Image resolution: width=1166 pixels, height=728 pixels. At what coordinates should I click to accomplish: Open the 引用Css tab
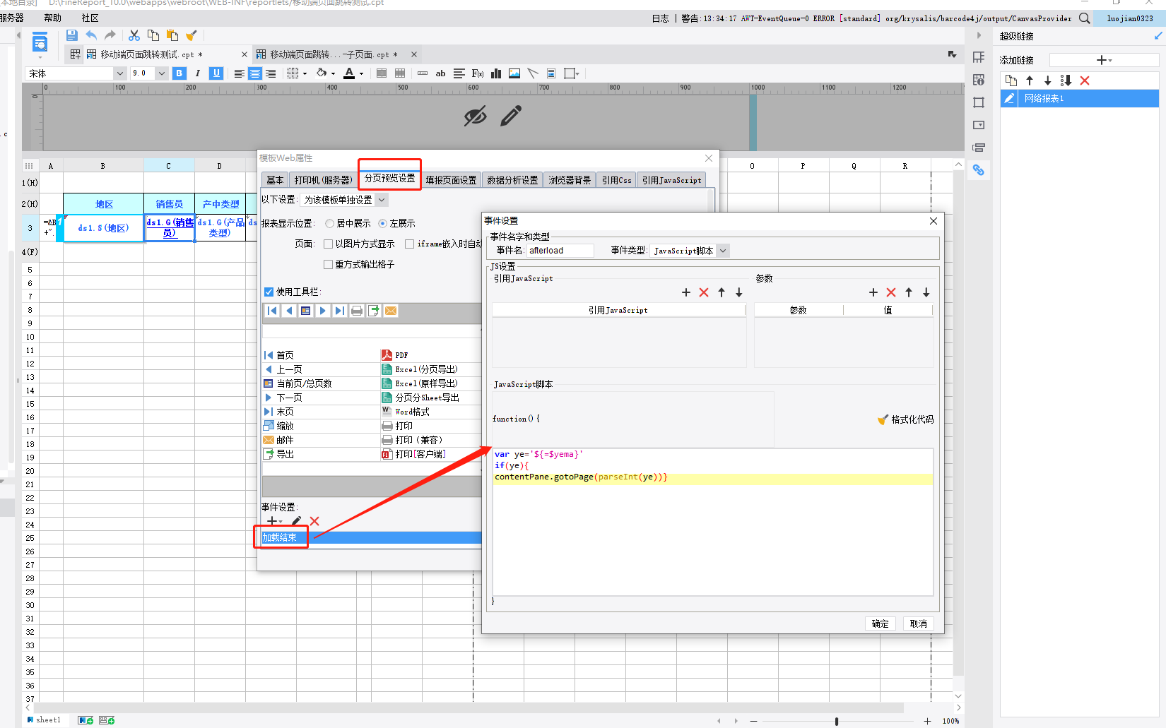coord(616,180)
